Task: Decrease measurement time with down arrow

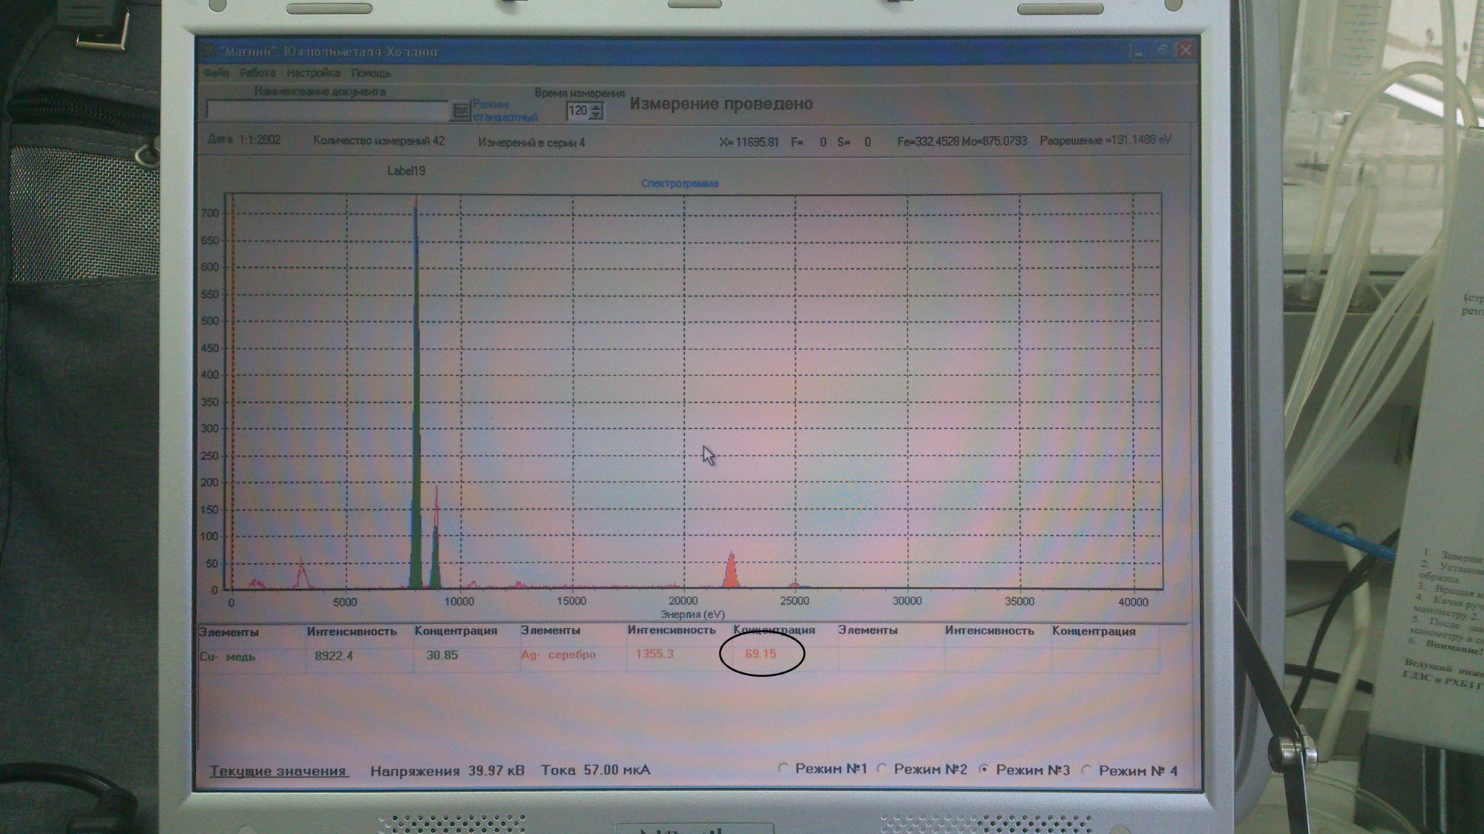Action: coord(596,116)
